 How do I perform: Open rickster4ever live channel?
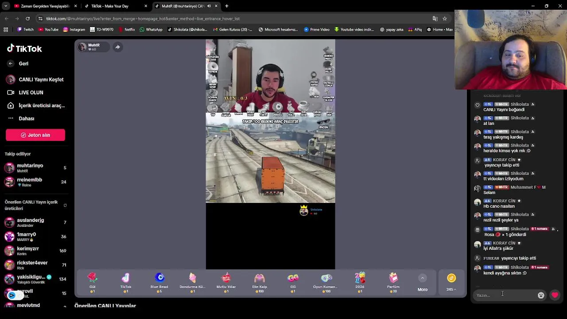(x=35, y=265)
